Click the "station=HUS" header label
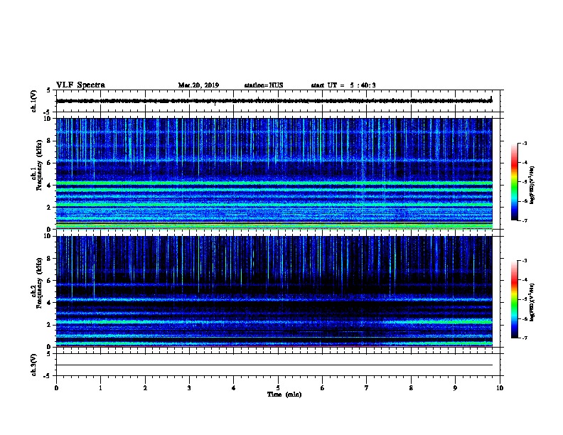This screenshot has height=435, width=563. [264, 85]
